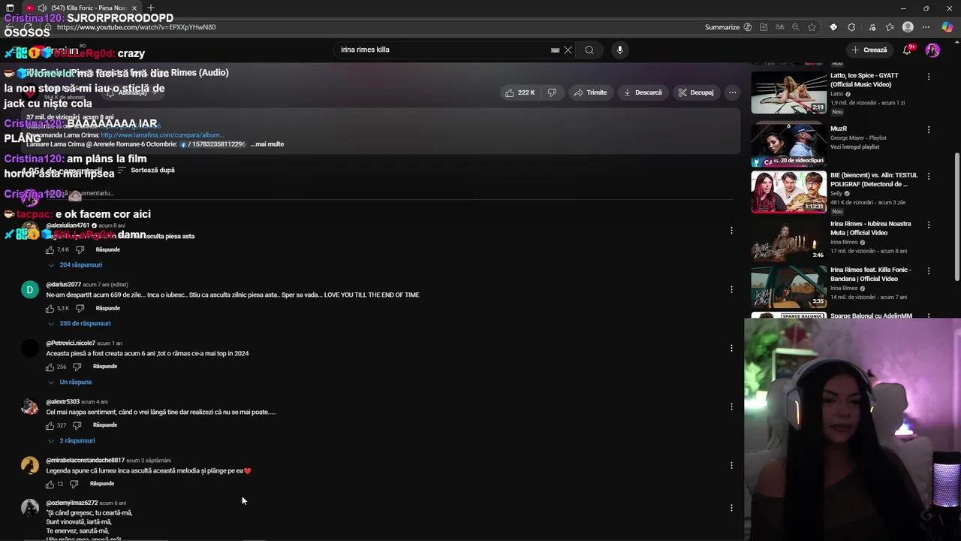The height and width of the screenshot is (541, 961).
Task: Open options menu for alextr5303's comment
Action: [x=731, y=407]
